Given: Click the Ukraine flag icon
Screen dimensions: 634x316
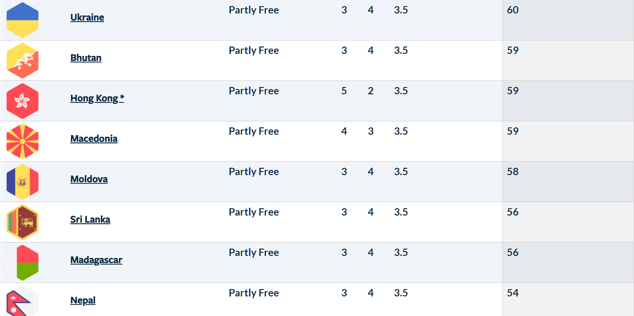Looking at the screenshot, I should click(22, 20).
